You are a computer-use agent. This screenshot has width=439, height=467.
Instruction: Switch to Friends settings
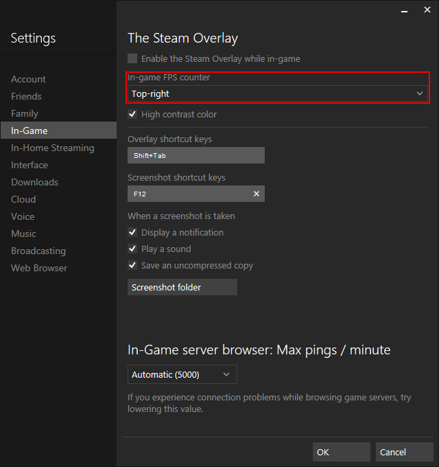click(x=26, y=97)
